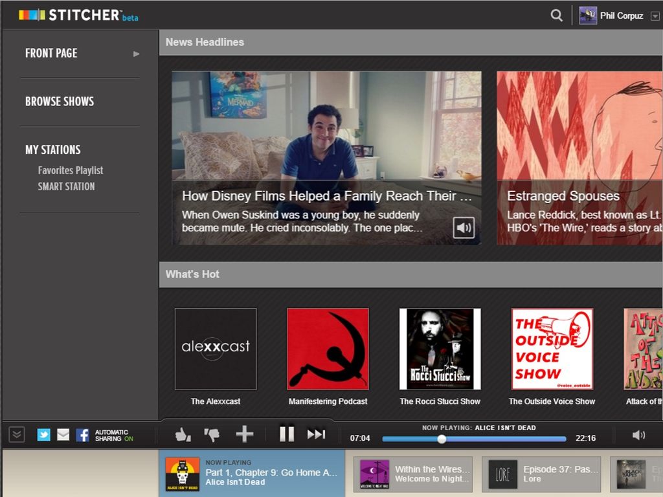Screen dimensions: 663x497
Task: Expand Front Page arrow
Action: (136, 54)
